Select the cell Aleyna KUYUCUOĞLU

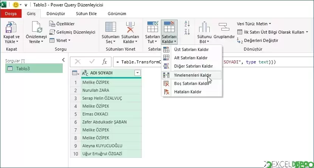click(111, 146)
